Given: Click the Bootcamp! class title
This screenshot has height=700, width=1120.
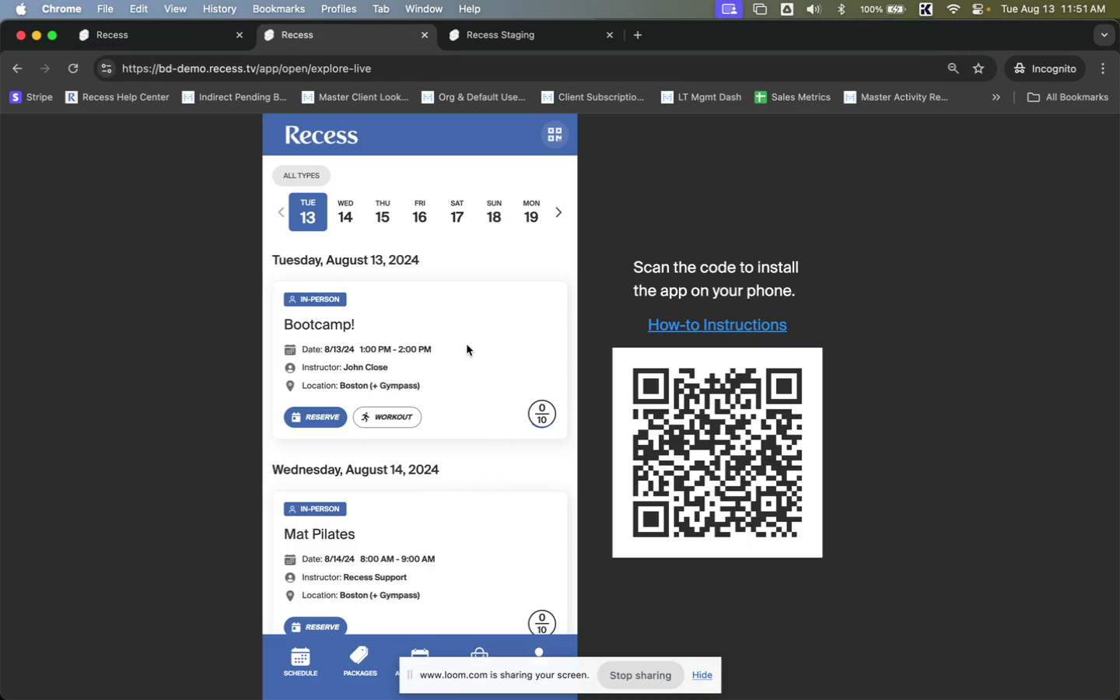Looking at the screenshot, I should click(x=319, y=324).
